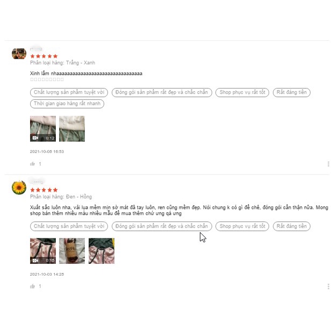Play the 0:12 review video
The width and height of the screenshot is (332, 332).
(43, 129)
